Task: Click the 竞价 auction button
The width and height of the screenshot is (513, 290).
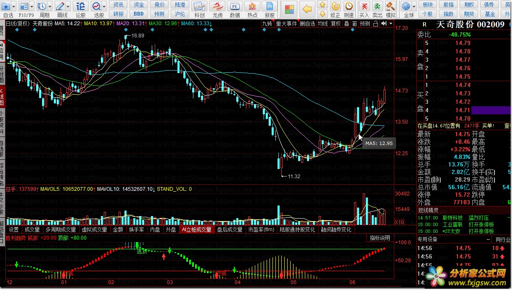Action: click(159, 5)
